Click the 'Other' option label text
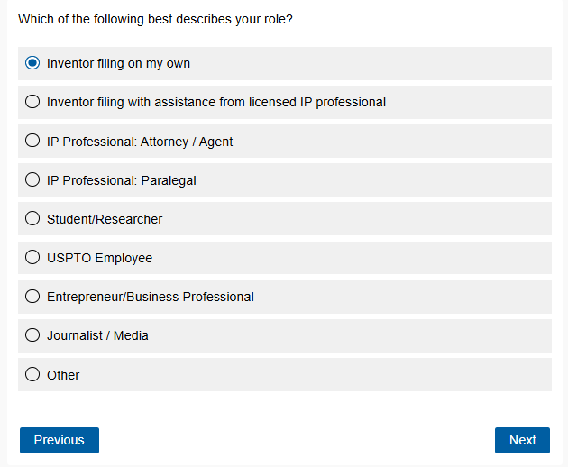This screenshot has height=467, width=568. (63, 375)
